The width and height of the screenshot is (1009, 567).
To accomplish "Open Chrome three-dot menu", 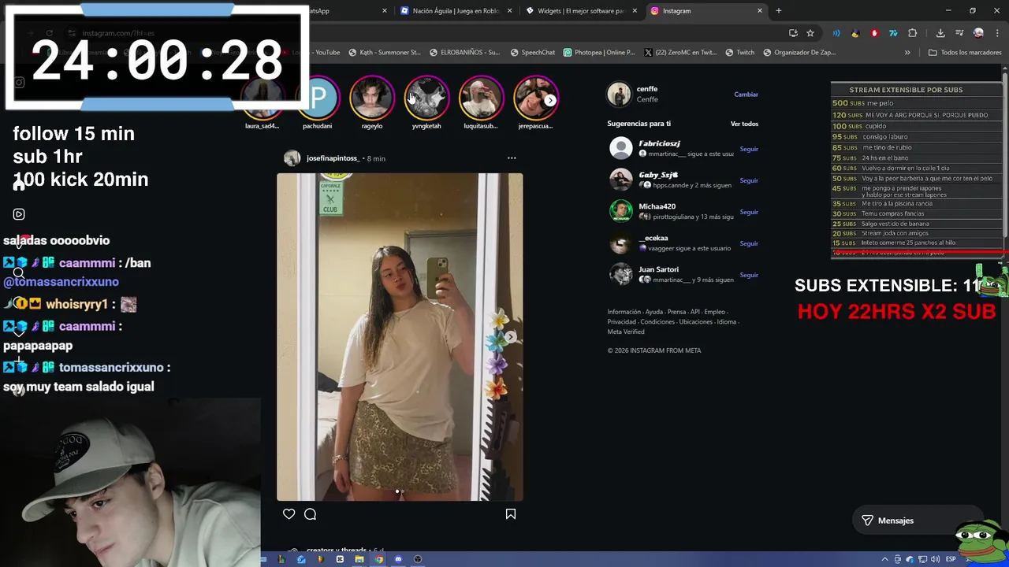I will click(996, 33).
